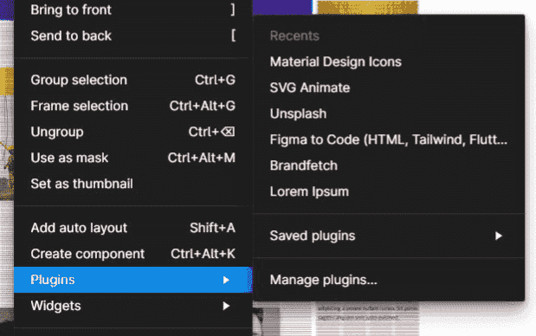
Task: Launch Figma to Code plugin
Action: pos(389,139)
